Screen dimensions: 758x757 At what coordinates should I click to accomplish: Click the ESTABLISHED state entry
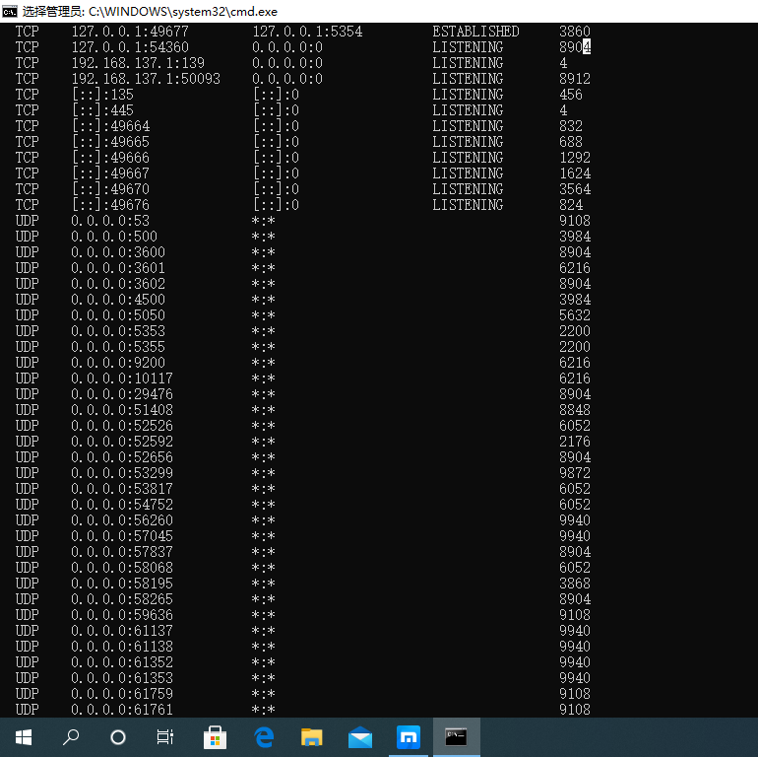[x=475, y=32]
